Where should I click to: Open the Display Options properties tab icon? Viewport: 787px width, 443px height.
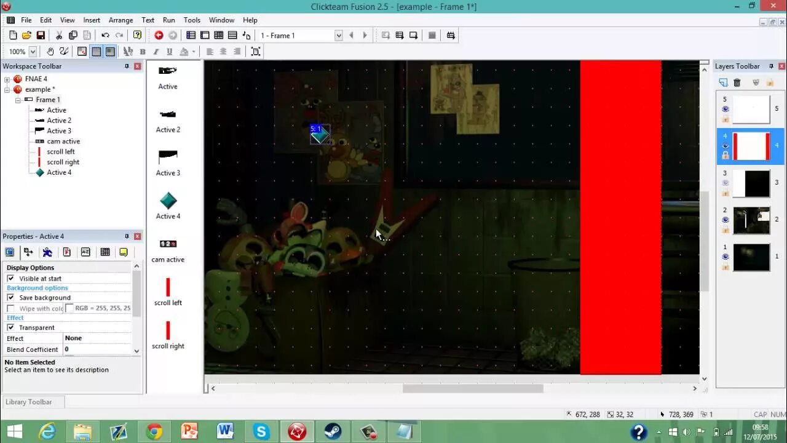tap(9, 252)
